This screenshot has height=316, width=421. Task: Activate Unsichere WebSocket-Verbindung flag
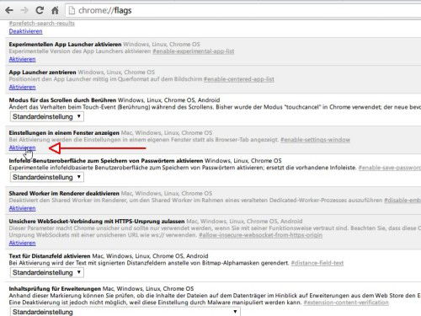coord(22,243)
